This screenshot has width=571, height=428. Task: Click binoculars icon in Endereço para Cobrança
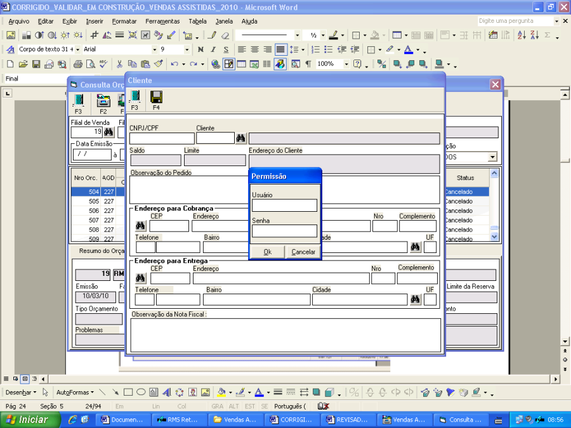(x=140, y=226)
